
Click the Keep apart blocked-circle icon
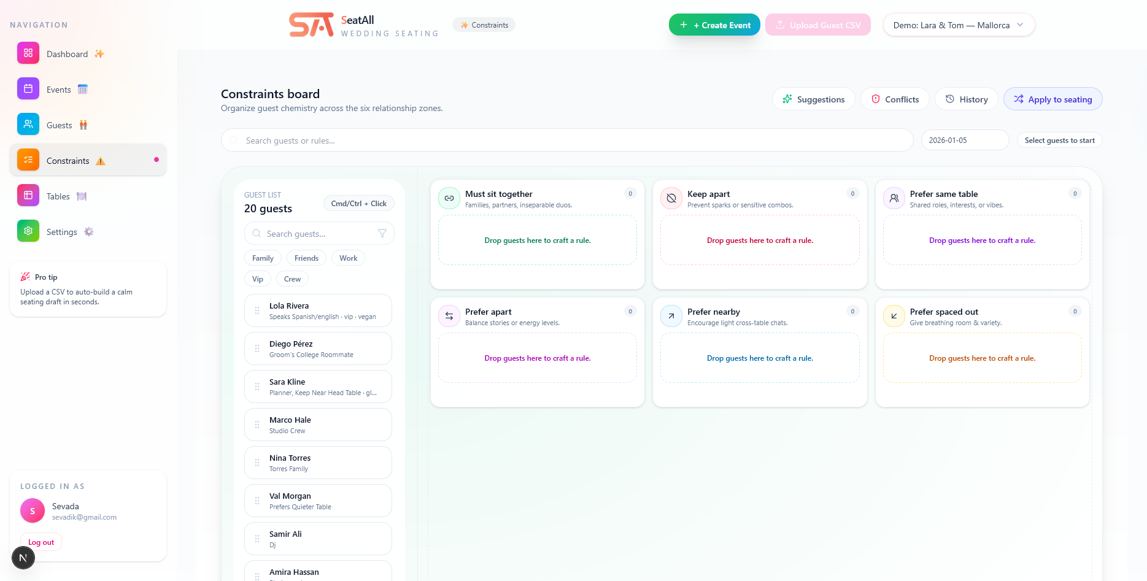click(671, 198)
